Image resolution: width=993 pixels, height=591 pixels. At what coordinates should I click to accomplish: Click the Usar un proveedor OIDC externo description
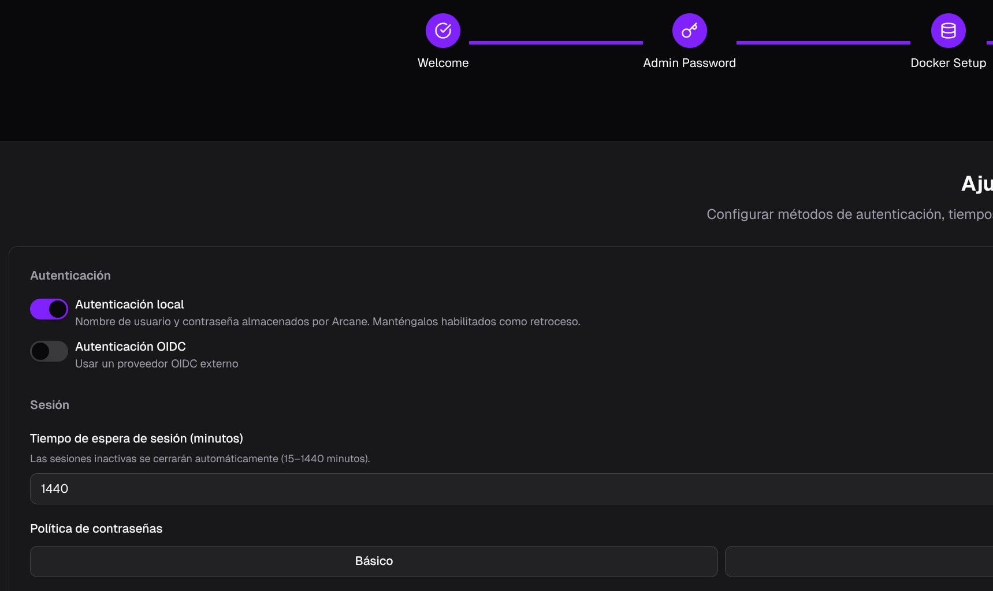click(157, 364)
